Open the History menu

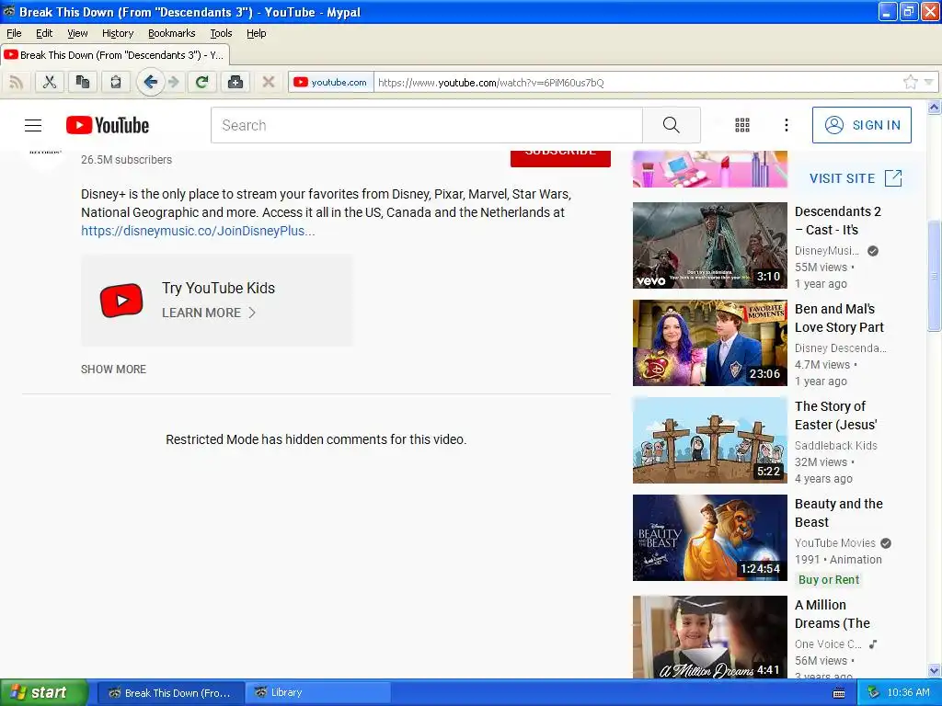pyautogui.click(x=117, y=33)
